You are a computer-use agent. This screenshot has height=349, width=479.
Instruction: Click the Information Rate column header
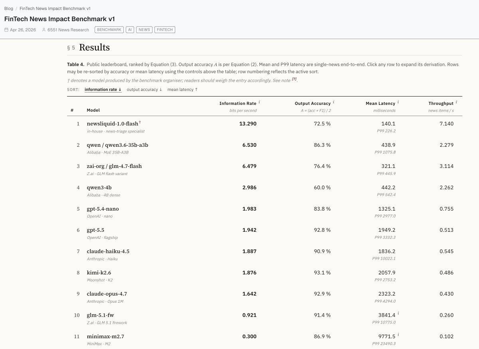(238, 104)
